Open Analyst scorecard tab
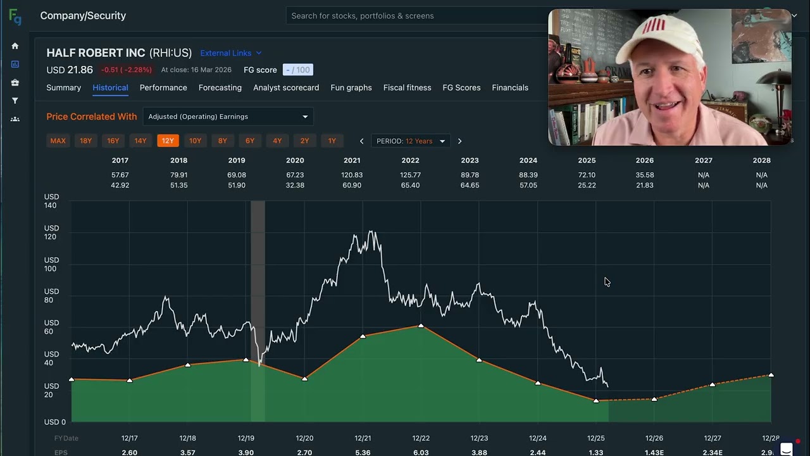 pos(286,87)
